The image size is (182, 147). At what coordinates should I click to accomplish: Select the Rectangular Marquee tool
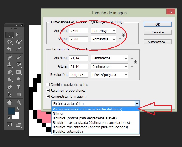click(10, 35)
